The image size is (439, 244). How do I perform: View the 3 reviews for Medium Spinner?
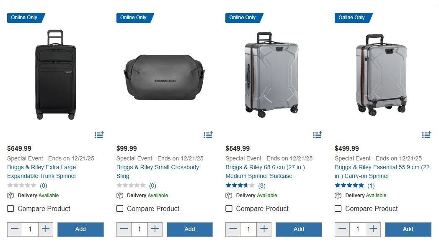click(x=262, y=186)
